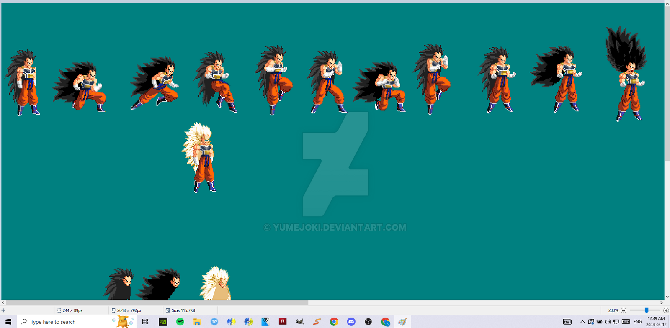
Task: Launch Spotify from the taskbar
Action: point(180,322)
